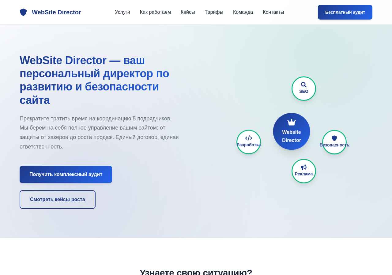Open the Кейсы navigation link

188,12
